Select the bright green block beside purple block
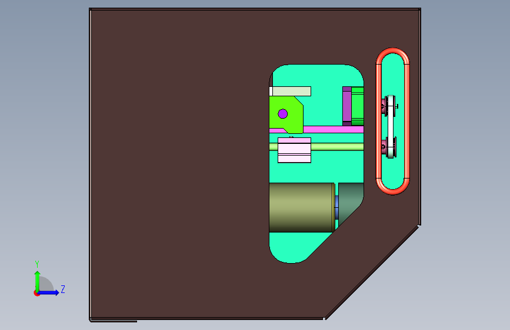The width and height of the screenshot is (510, 330). (358, 106)
